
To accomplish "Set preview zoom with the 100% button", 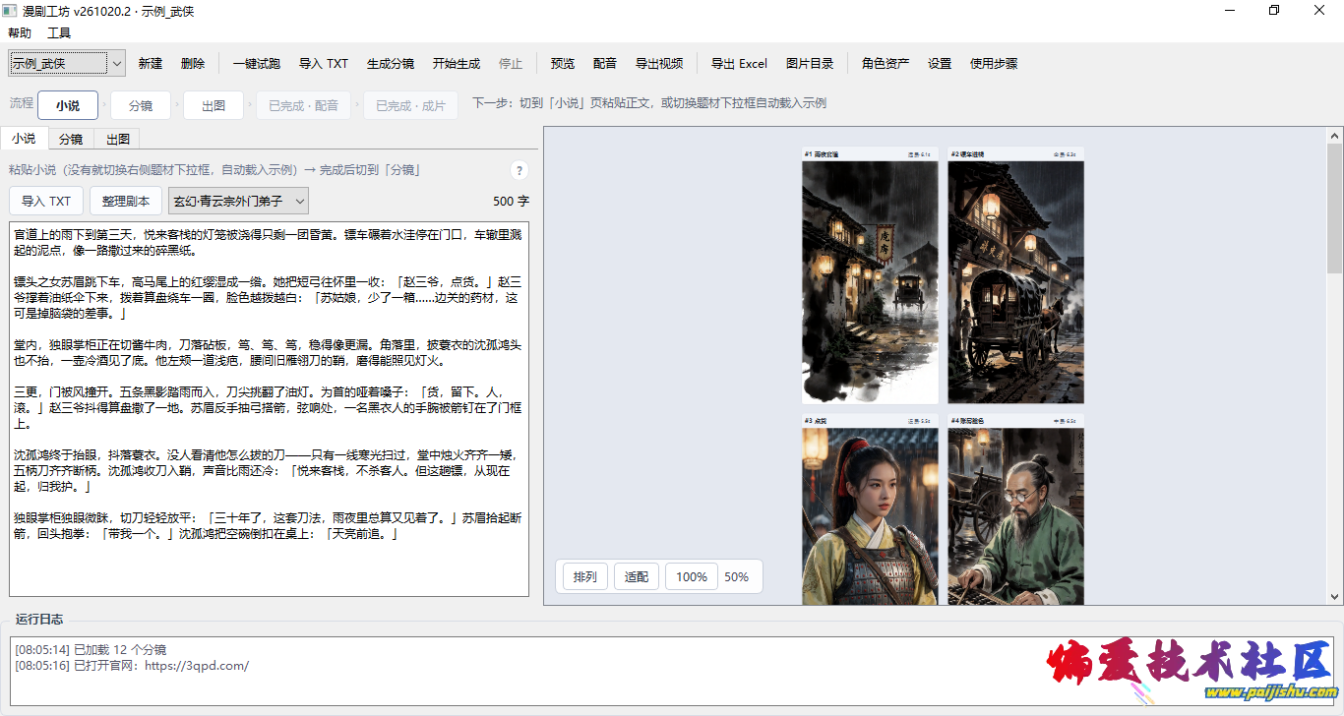I will (692, 576).
